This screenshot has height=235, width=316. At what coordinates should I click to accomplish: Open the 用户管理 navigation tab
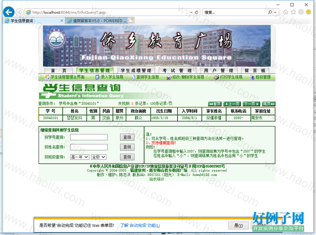point(219,70)
